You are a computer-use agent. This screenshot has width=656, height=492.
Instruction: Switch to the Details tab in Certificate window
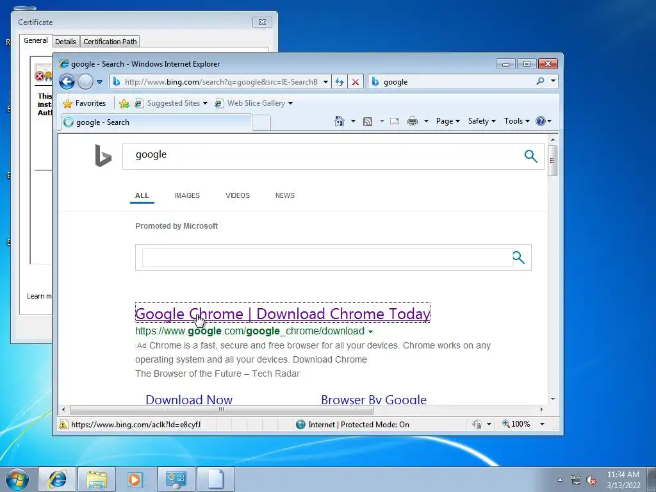click(x=66, y=42)
